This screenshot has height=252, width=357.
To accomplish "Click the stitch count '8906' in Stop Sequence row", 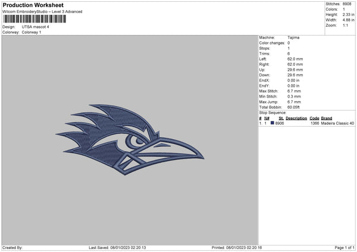I will pyautogui.click(x=280, y=123).
